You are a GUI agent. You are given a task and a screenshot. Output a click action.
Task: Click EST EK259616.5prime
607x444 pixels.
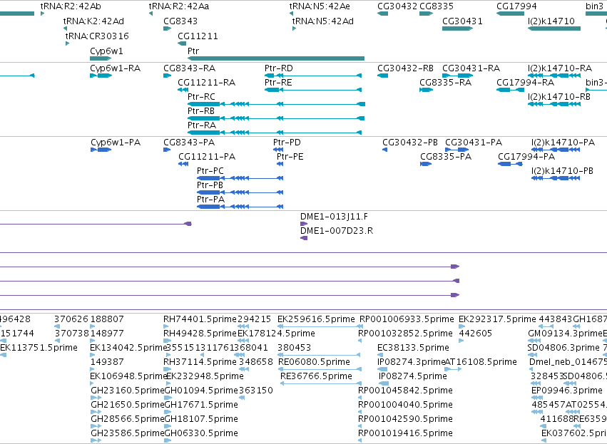coord(316,319)
